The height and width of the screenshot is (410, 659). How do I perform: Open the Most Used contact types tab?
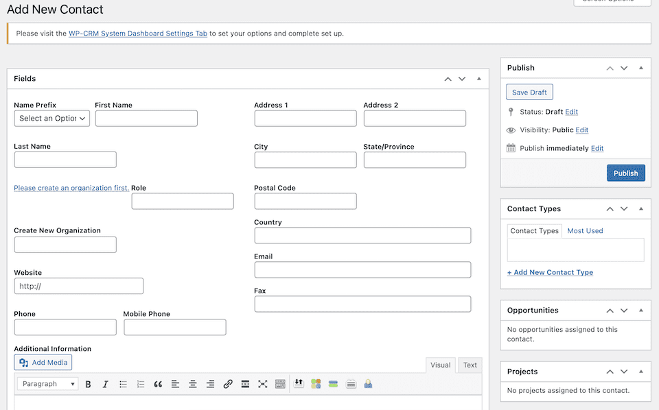point(585,230)
